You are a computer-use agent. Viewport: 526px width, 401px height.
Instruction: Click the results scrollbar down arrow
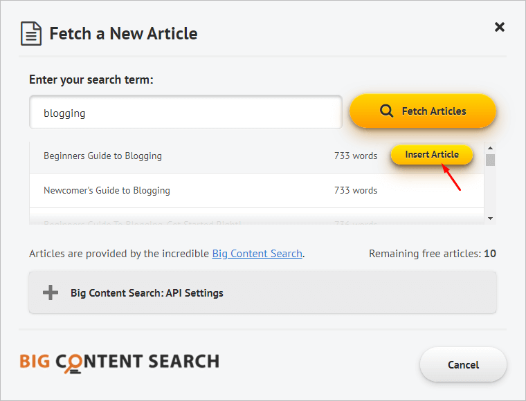490,218
